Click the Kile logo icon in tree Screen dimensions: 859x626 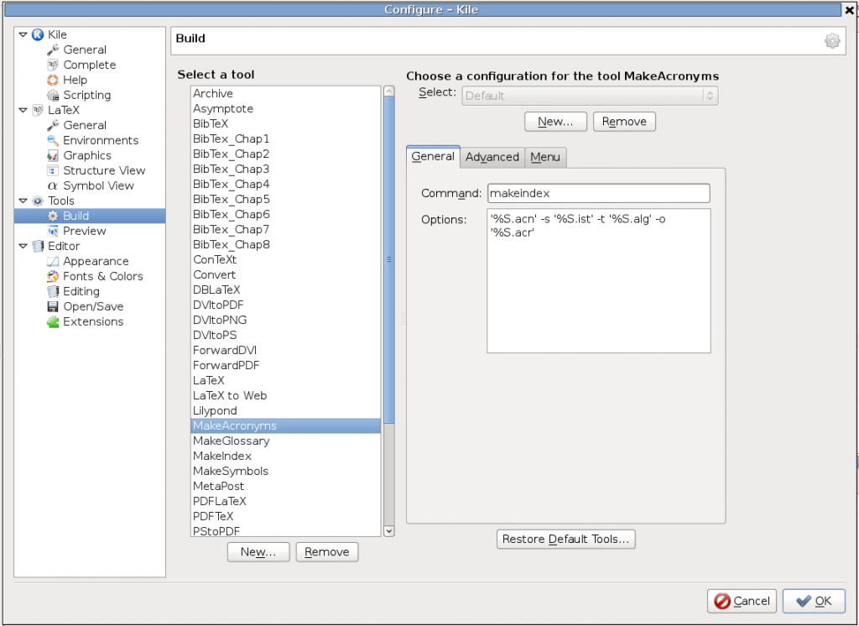38,34
